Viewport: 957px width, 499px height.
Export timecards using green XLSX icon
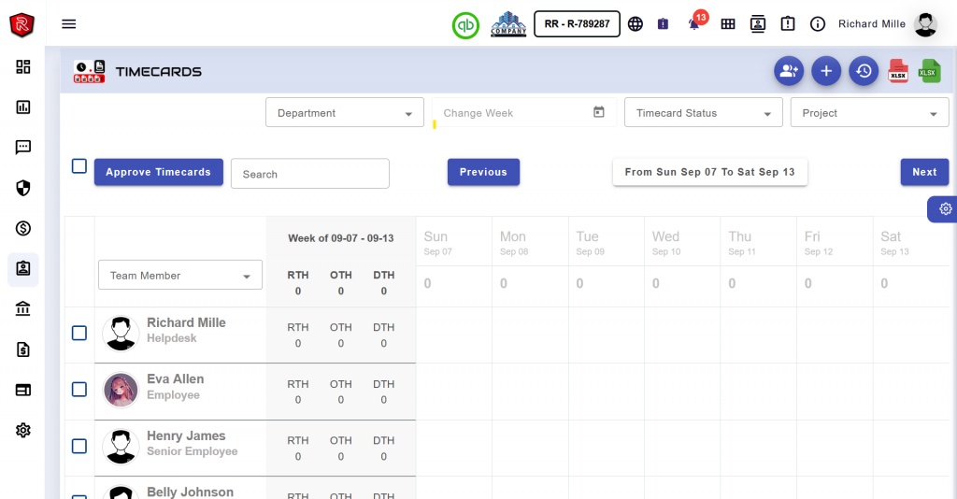pyautogui.click(x=930, y=71)
